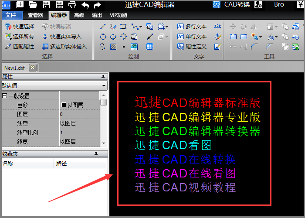Close the New1.dxf document tab
The image size is (305, 218).
click(x=33, y=68)
